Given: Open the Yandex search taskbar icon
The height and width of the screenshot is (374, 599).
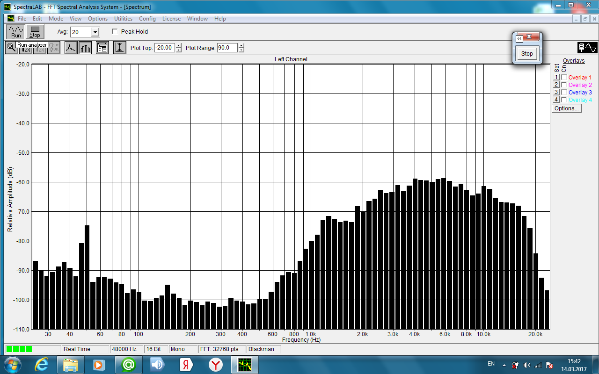Looking at the screenshot, I should 186,365.
